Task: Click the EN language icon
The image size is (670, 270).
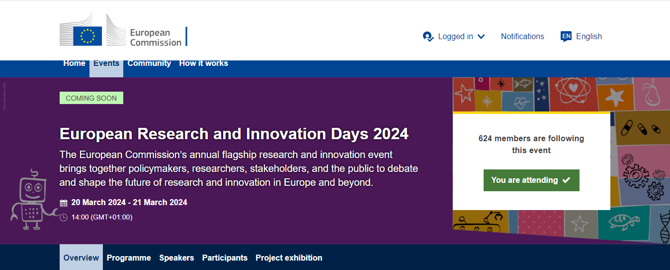Action: (566, 36)
